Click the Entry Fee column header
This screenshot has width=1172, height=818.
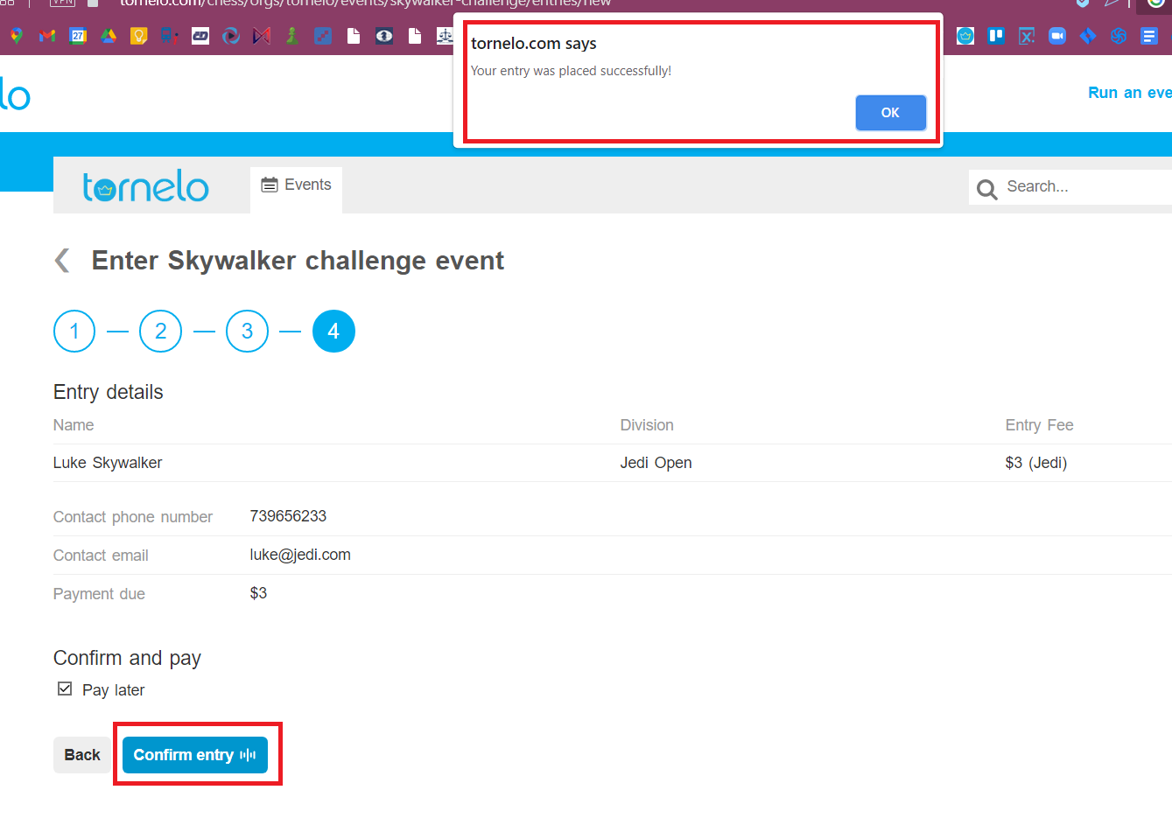(1039, 425)
